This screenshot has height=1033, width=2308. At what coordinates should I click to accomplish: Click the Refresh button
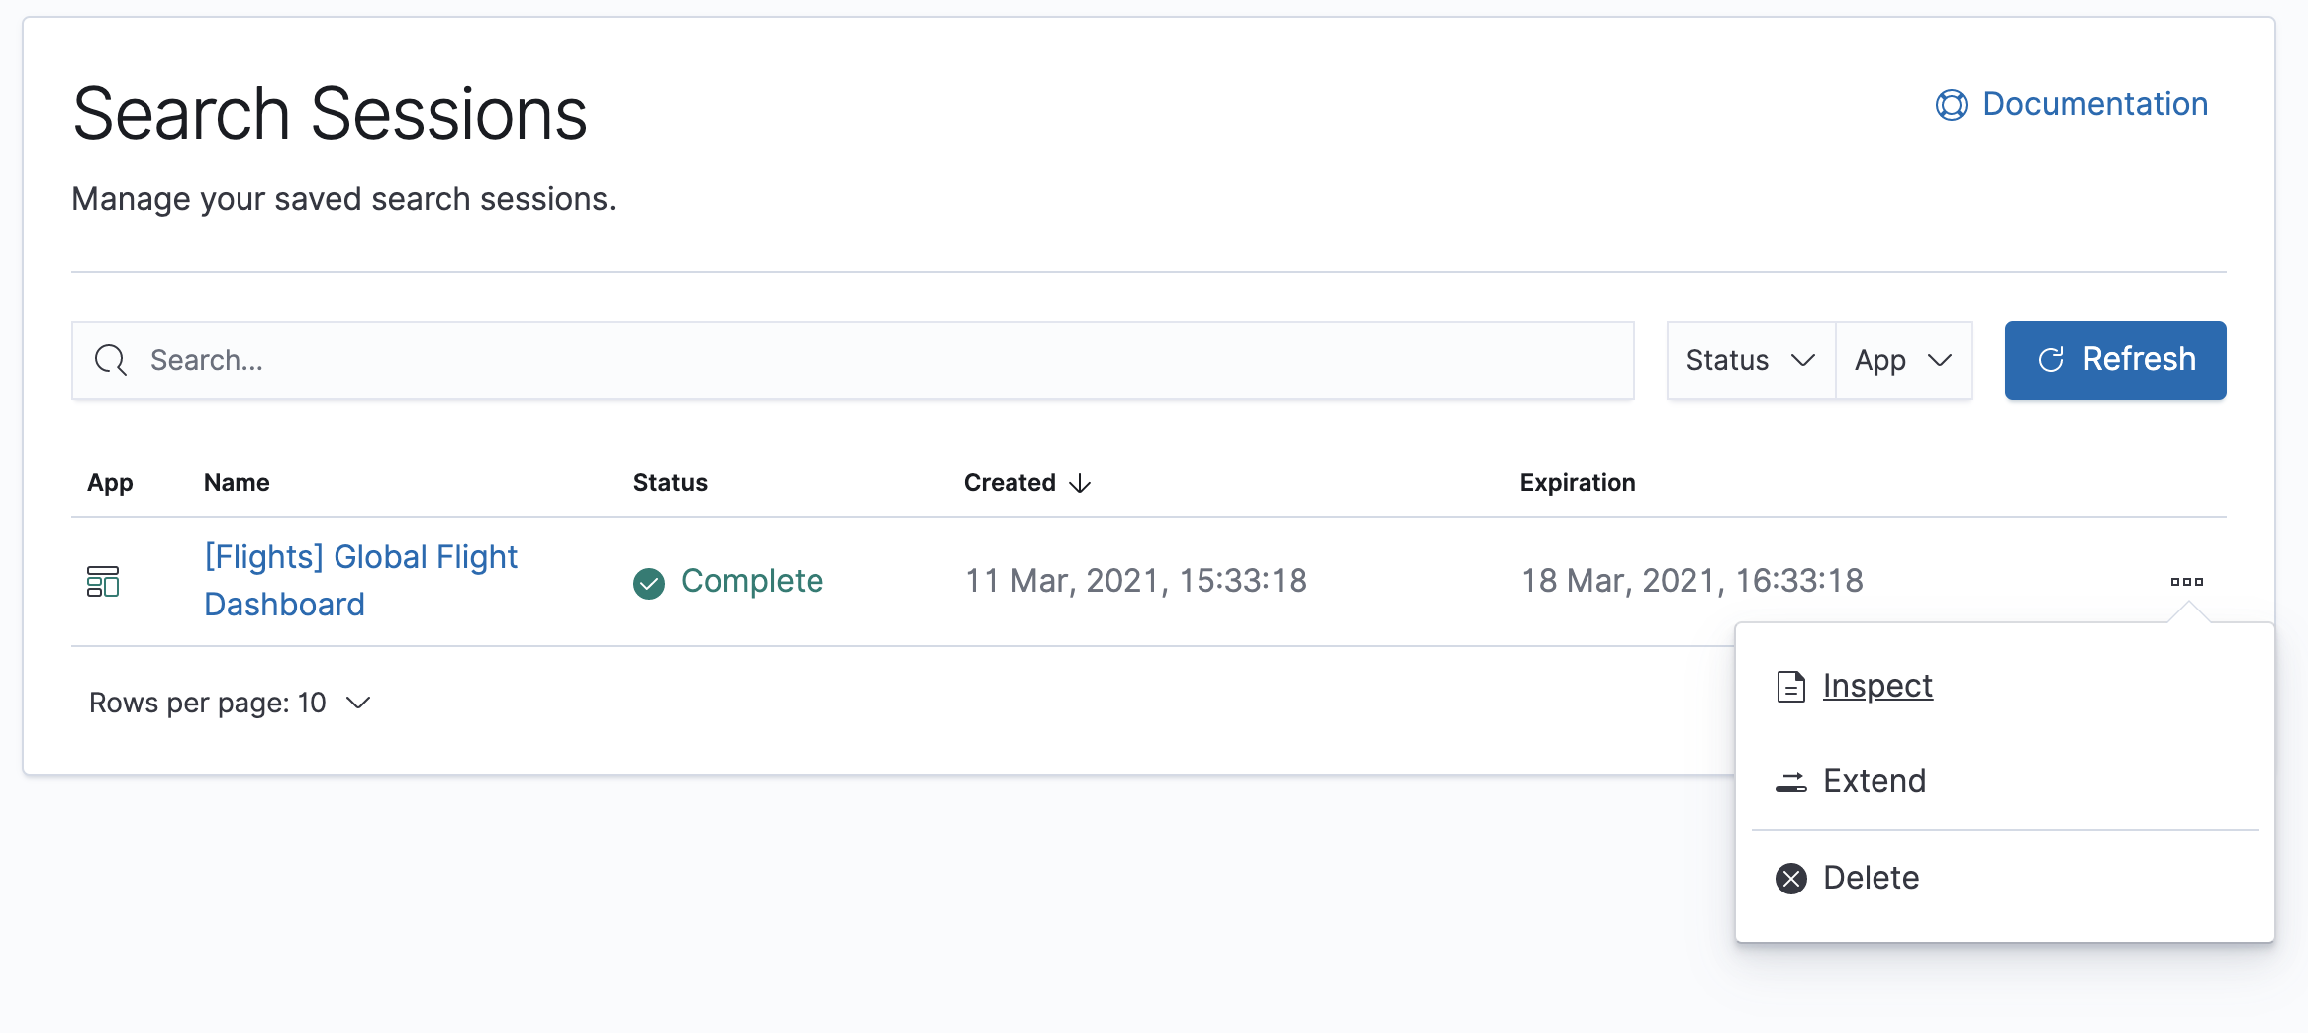coord(2115,360)
